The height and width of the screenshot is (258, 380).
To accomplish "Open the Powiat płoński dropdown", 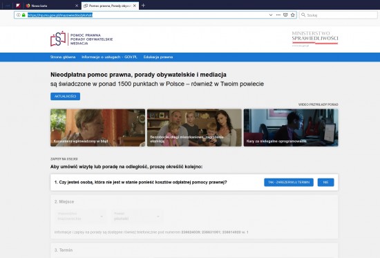I will pos(137,216).
